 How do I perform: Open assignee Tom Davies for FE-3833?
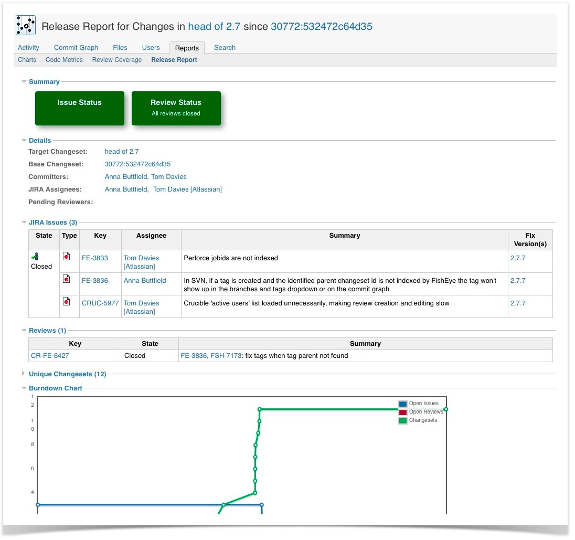click(x=141, y=262)
